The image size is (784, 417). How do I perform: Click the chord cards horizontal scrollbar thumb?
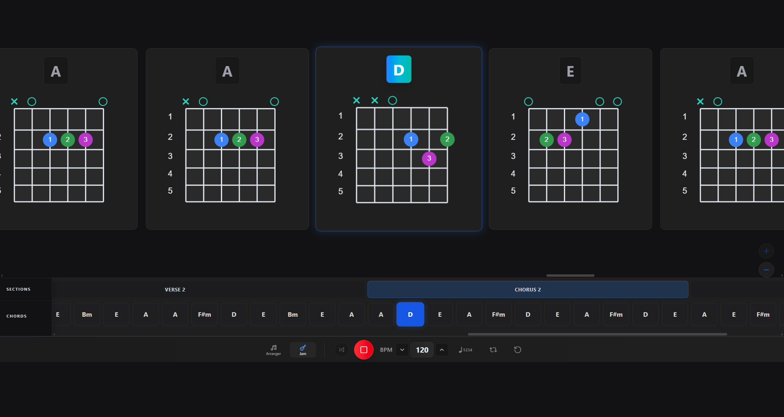pyautogui.click(x=570, y=276)
